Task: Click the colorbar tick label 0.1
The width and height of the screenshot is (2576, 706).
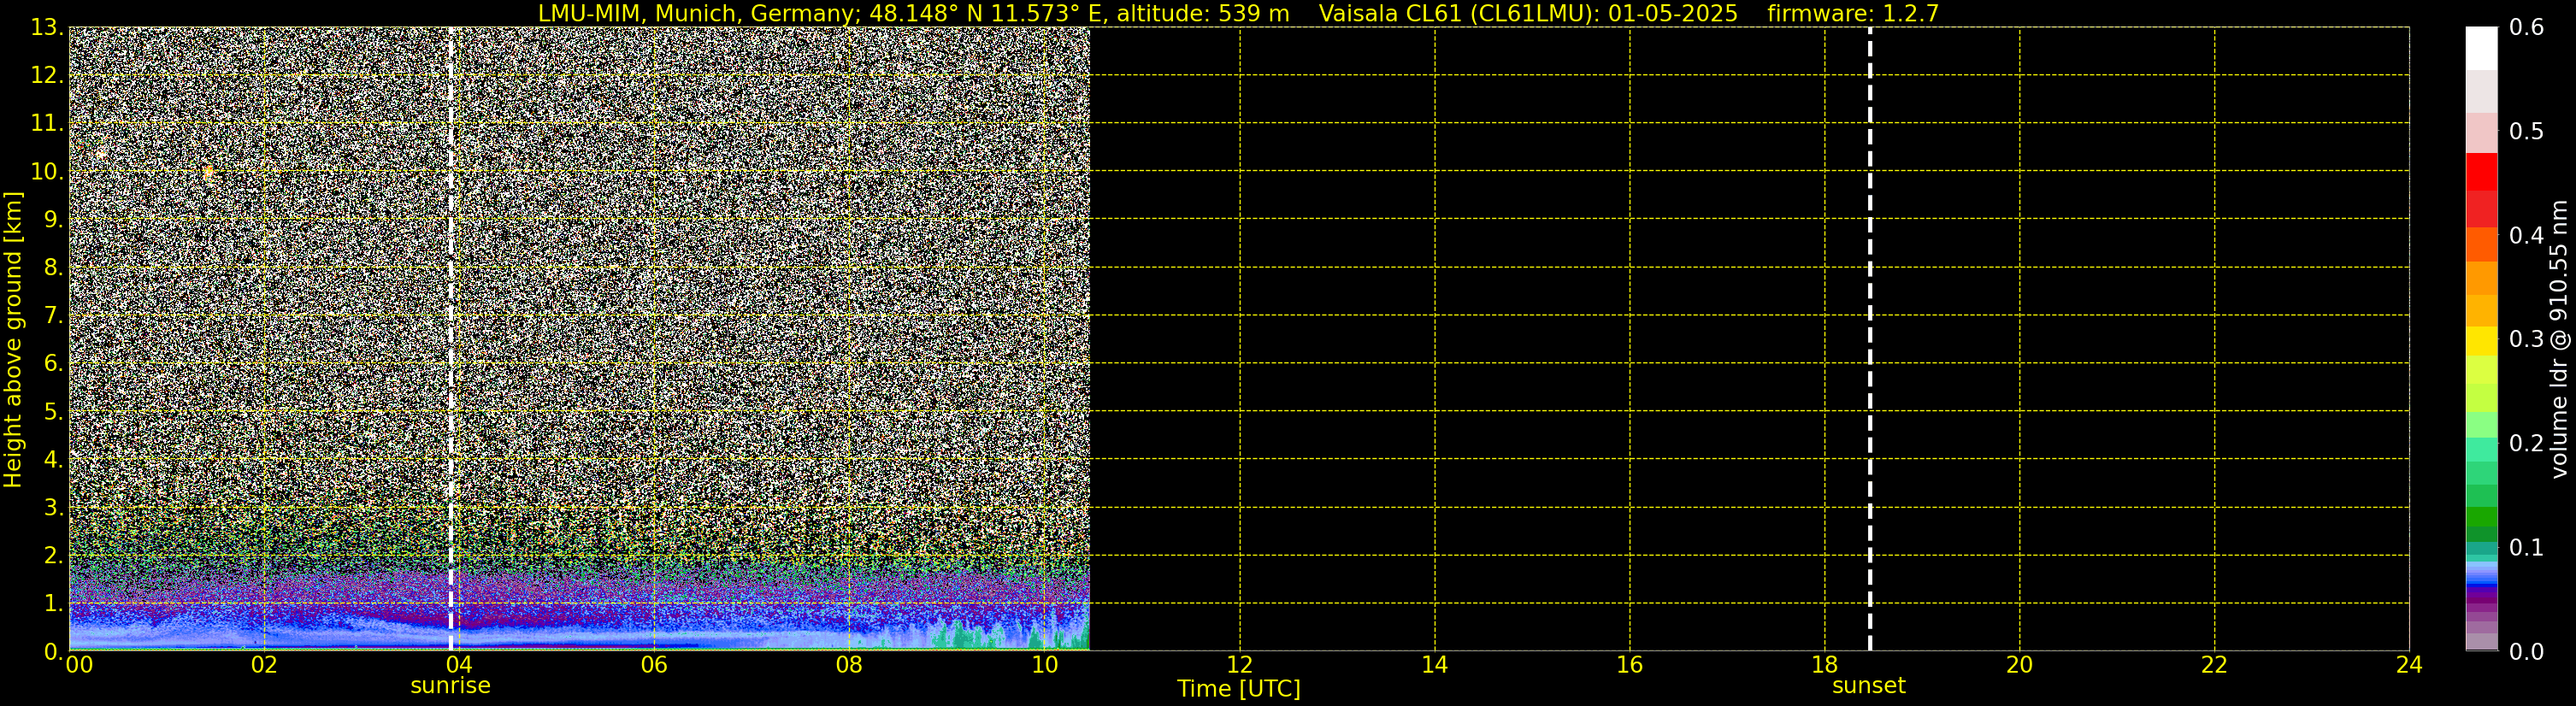Action: click(x=2527, y=547)
